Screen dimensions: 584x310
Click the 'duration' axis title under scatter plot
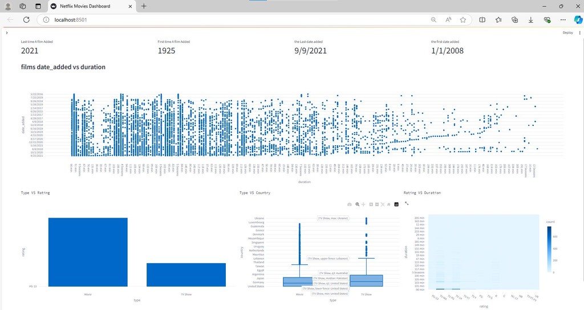pyautogui.click(x=305, y=182)
